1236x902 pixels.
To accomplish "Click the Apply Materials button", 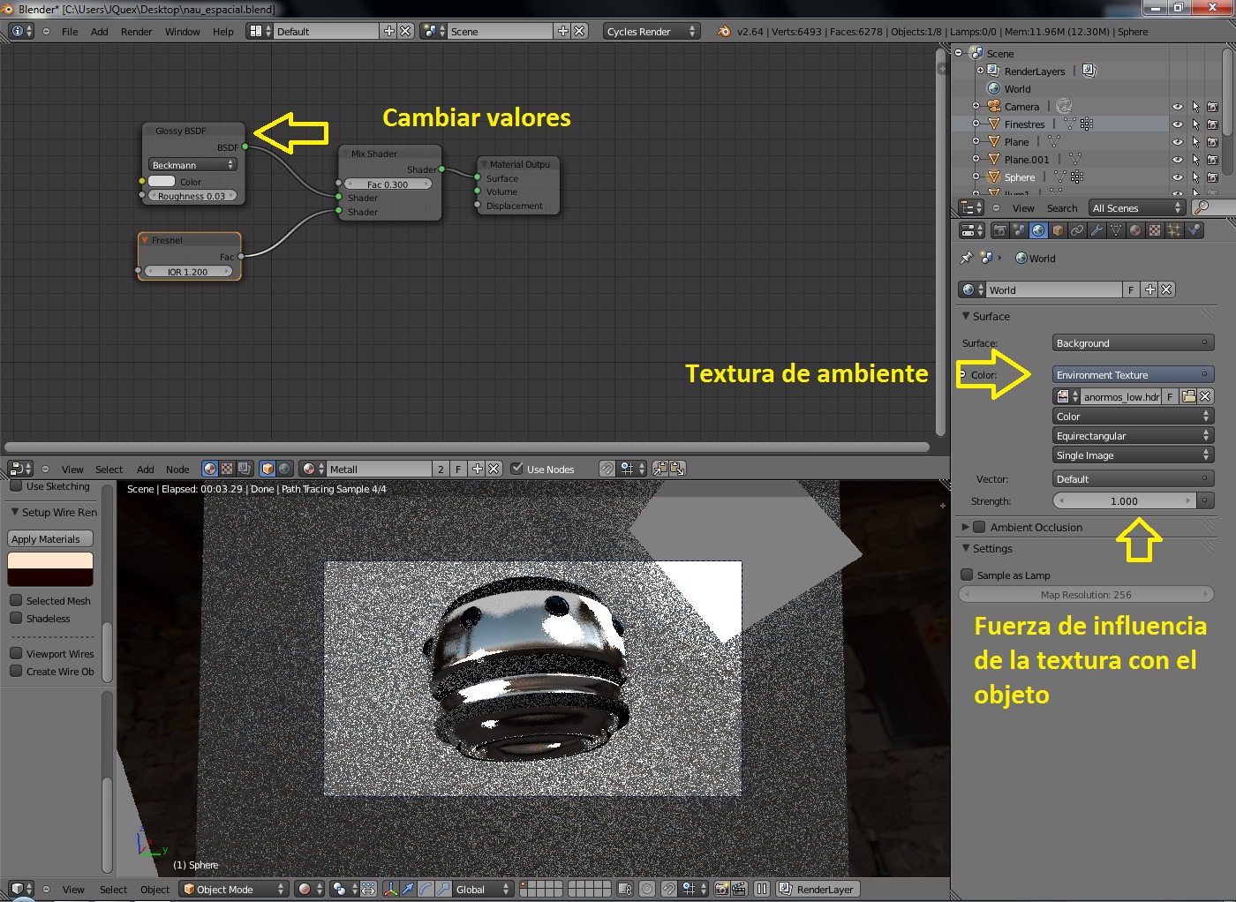I will (x=50, y=539).
